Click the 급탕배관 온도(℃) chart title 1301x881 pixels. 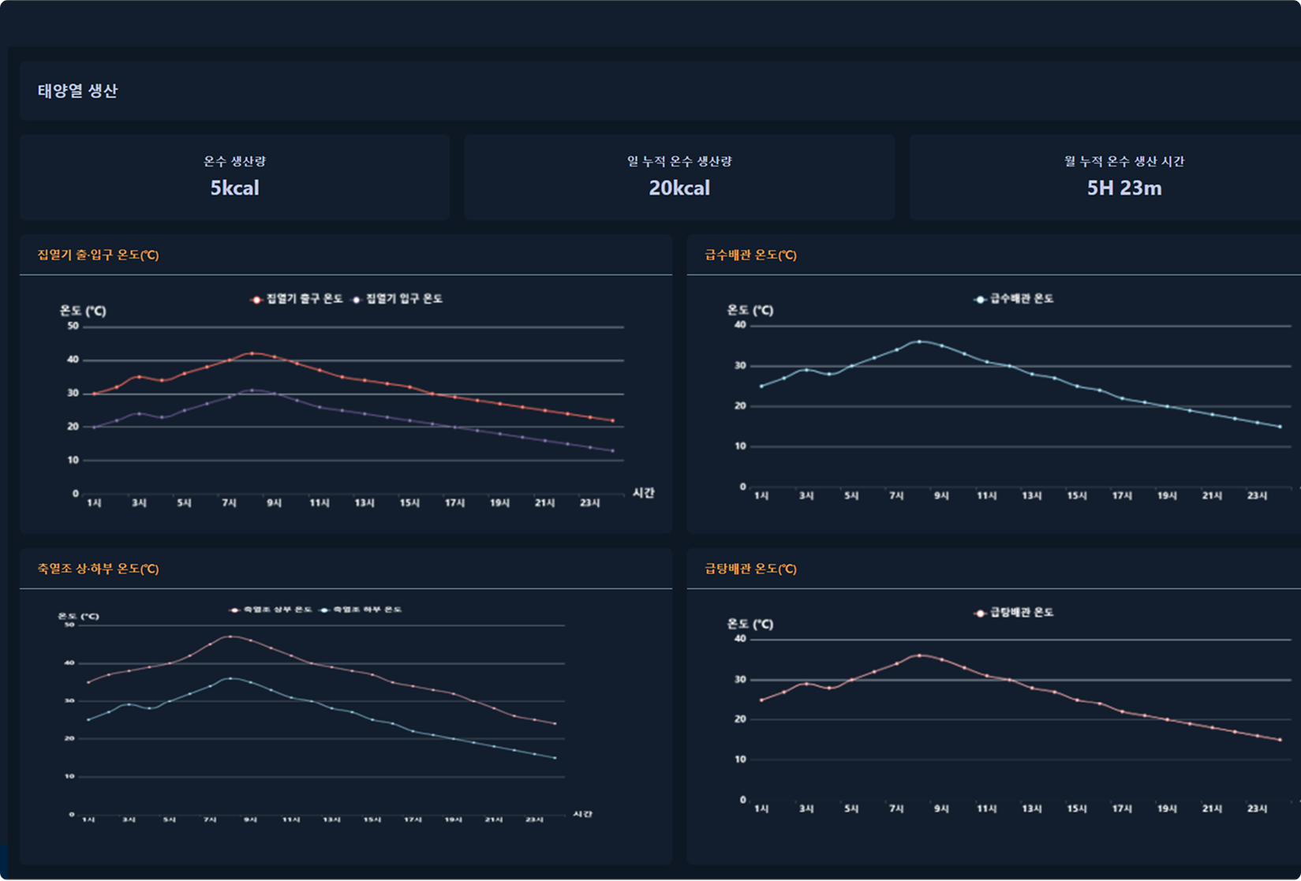tap(750, 569)
